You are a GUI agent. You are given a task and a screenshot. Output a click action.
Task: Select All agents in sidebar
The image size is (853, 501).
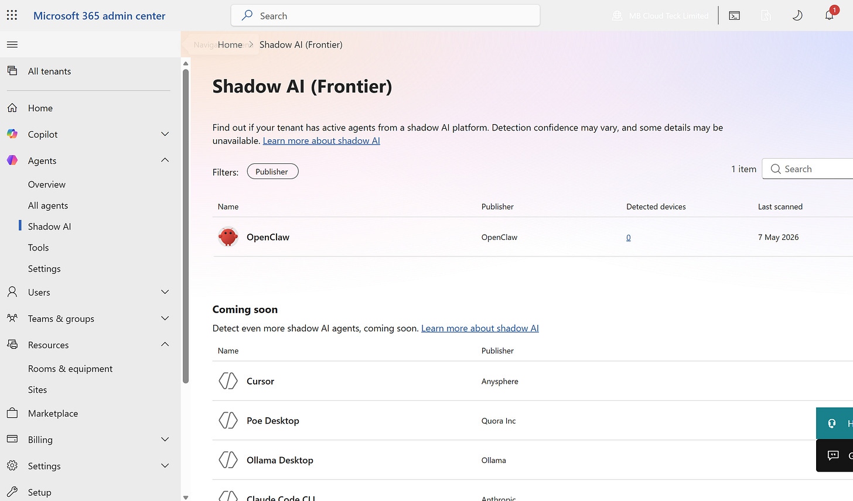click(x=48, y=205)
